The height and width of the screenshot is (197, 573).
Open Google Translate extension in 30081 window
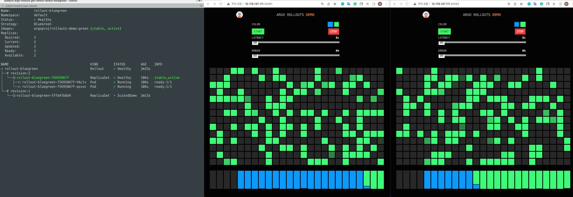click(349, 4)
